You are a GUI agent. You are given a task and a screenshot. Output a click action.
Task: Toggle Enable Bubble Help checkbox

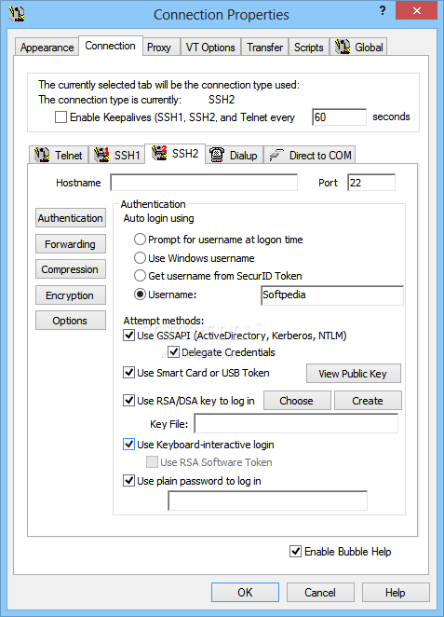pyautogui.click(x=295, y=551)
